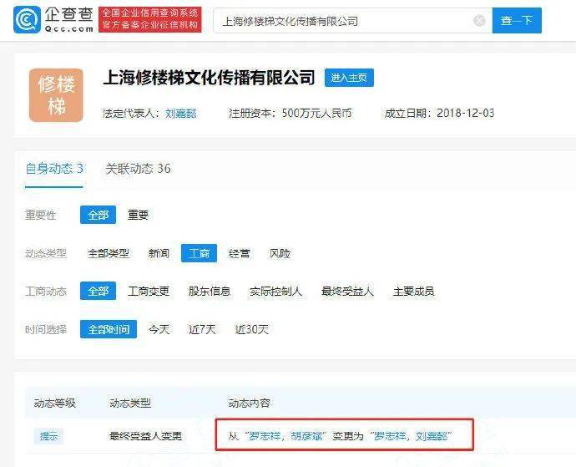The image size is (576, 467).
Task: Select 今天 time filter
Action: click(x=159, y=329)
